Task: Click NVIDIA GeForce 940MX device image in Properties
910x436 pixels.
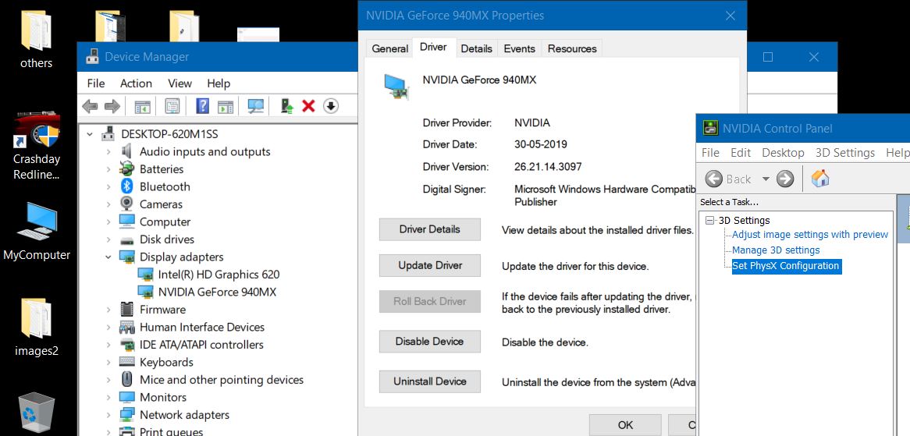Action: [397, 87]
